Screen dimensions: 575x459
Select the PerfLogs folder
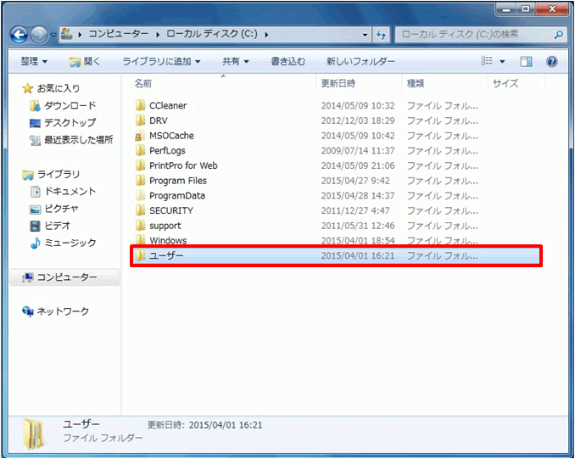tap(167, 151)
